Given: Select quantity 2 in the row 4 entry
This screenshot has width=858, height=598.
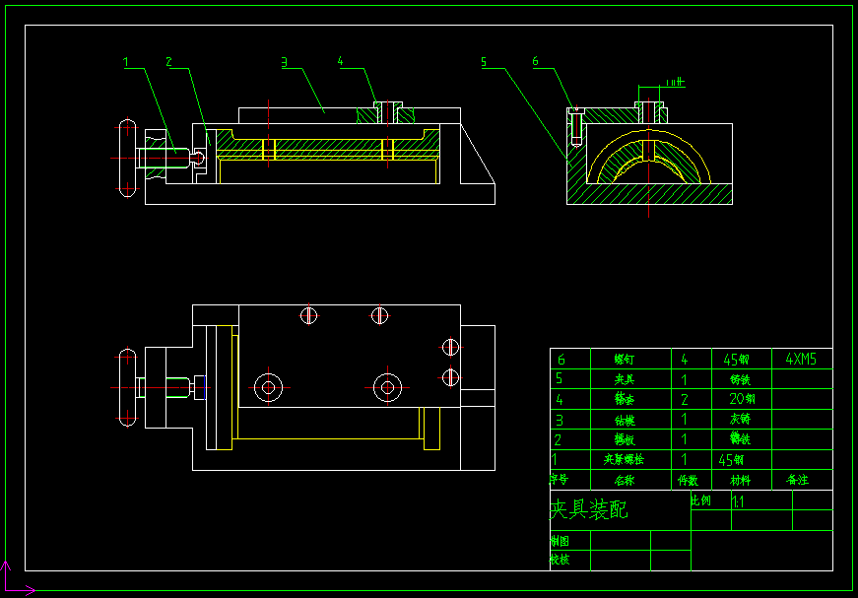Looking at the screenshot, I should point(685,399).
